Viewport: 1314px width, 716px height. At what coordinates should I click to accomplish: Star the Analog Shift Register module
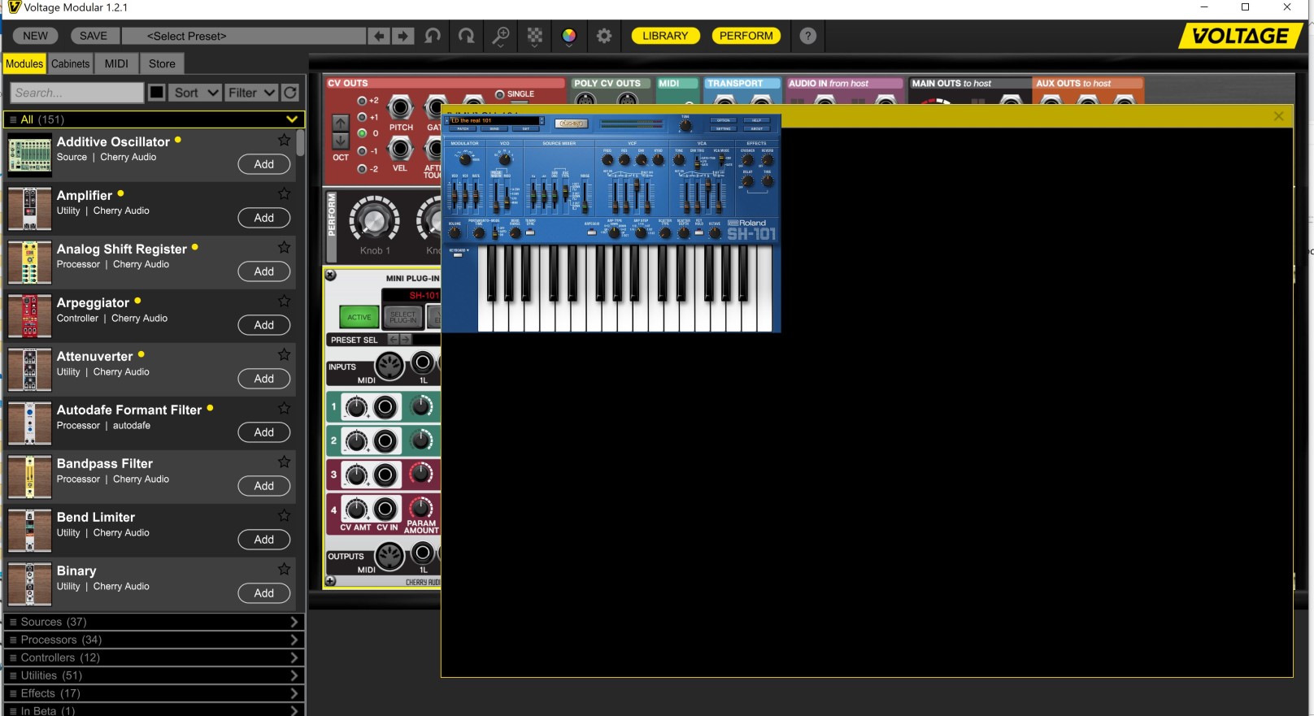click(284, 247)
